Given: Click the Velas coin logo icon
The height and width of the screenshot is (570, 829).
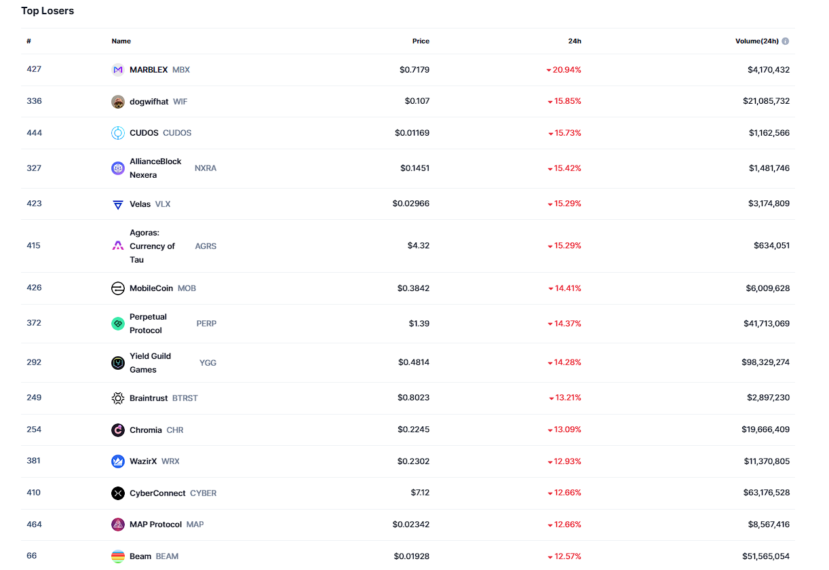Looking at the screenshot, I should point(118,204).
